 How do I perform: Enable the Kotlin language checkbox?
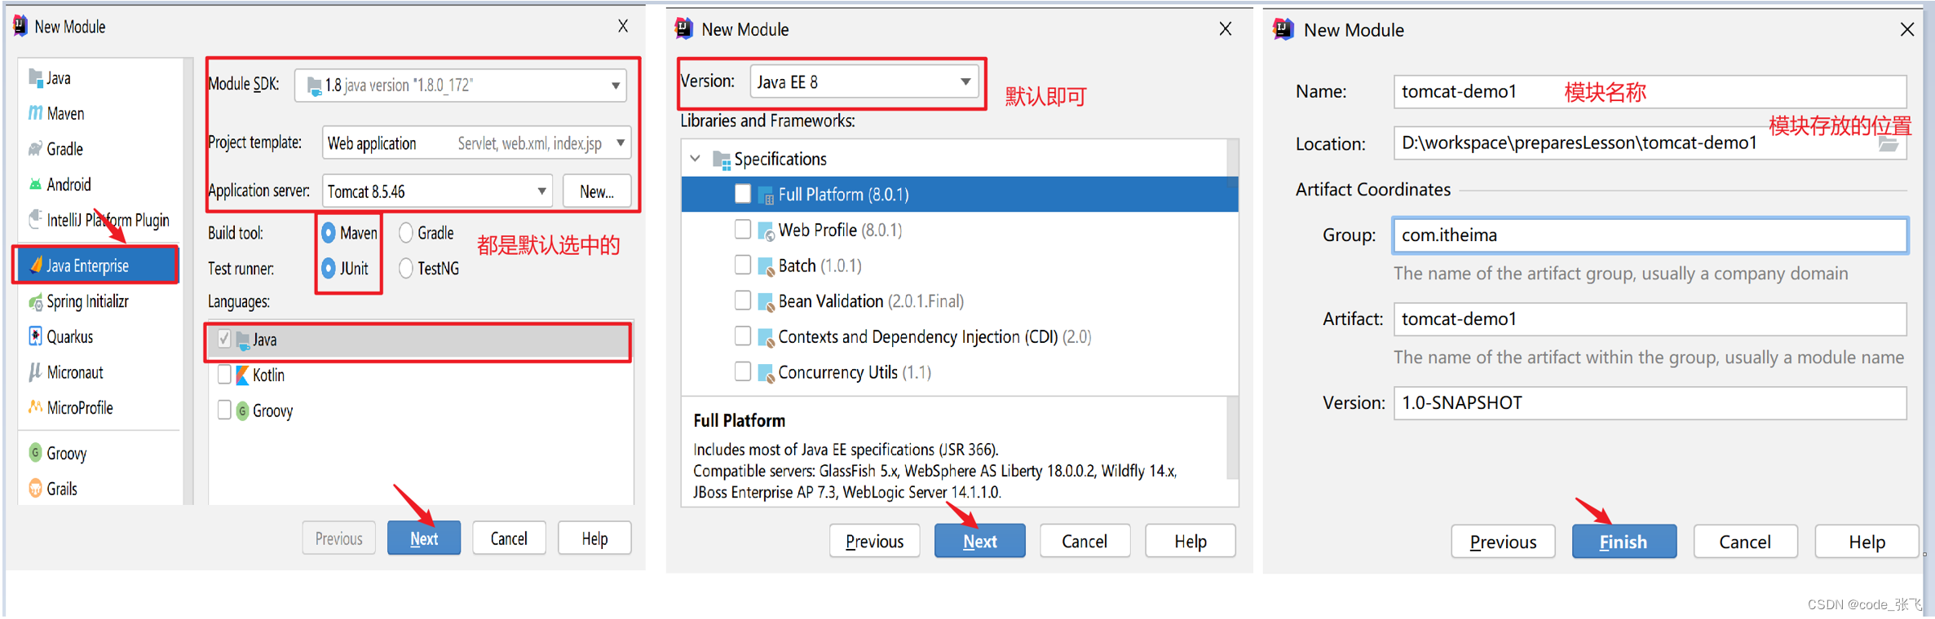[x=224, y=375]
